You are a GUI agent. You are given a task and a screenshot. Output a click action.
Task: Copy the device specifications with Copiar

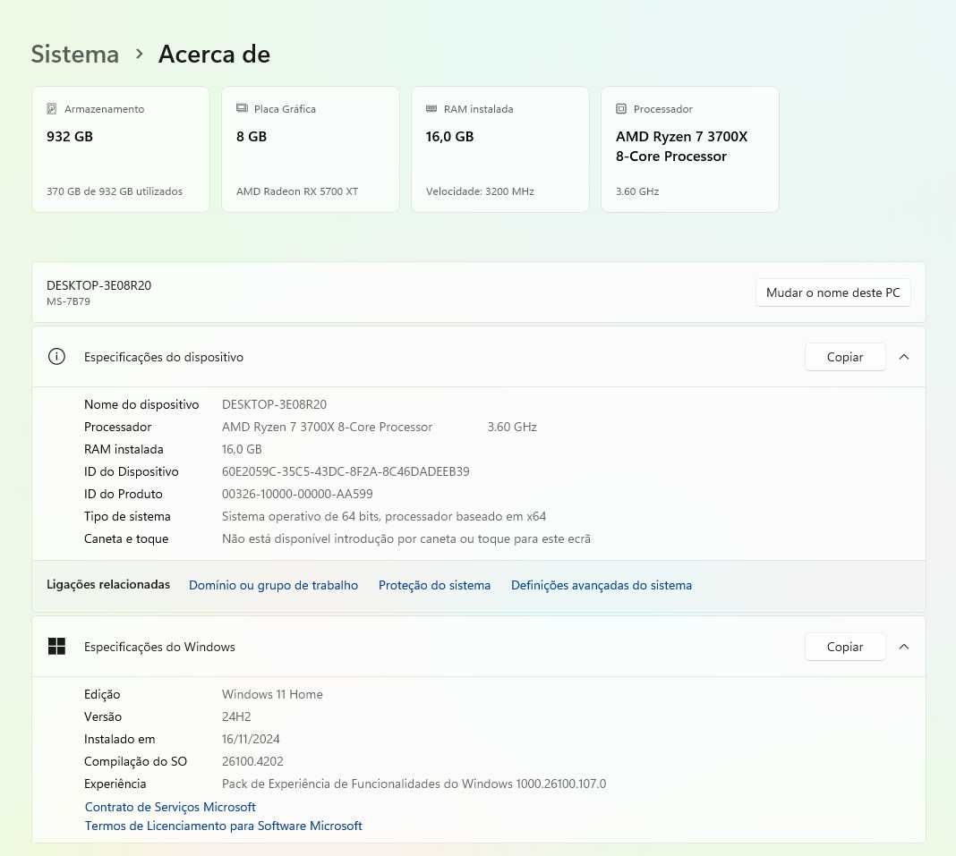pos(845,357)
